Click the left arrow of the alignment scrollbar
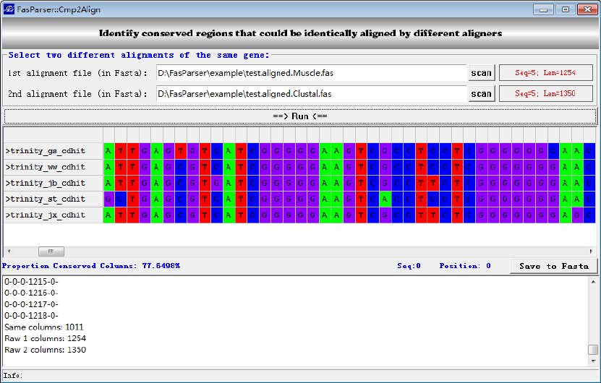The height and width of the screenshot is (383, 601). pos(9,251)
